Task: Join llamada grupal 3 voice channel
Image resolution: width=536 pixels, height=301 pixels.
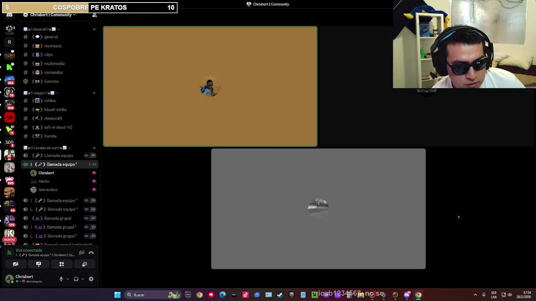Action: pos(60,236)
